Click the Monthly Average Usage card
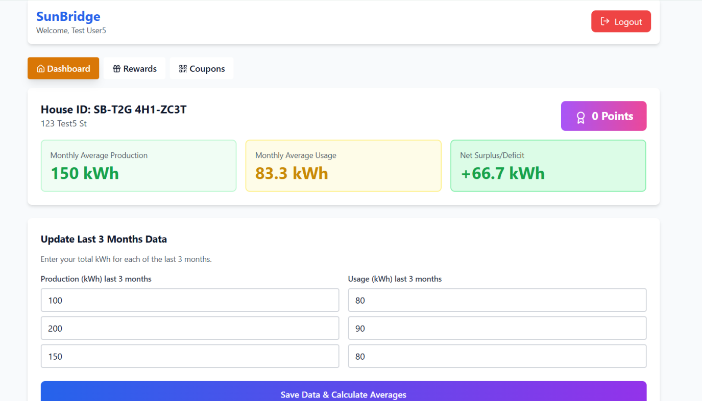This screenshot has height=401, width=702. point(344,166)
